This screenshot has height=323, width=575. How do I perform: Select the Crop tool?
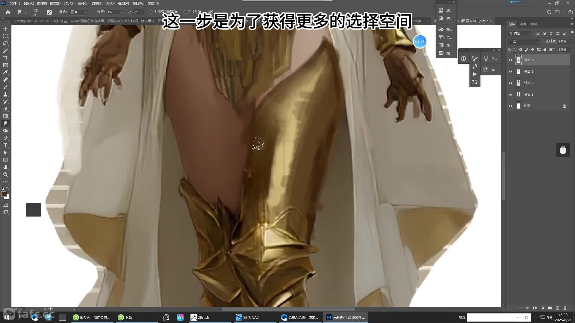click(x=5, y=58)
